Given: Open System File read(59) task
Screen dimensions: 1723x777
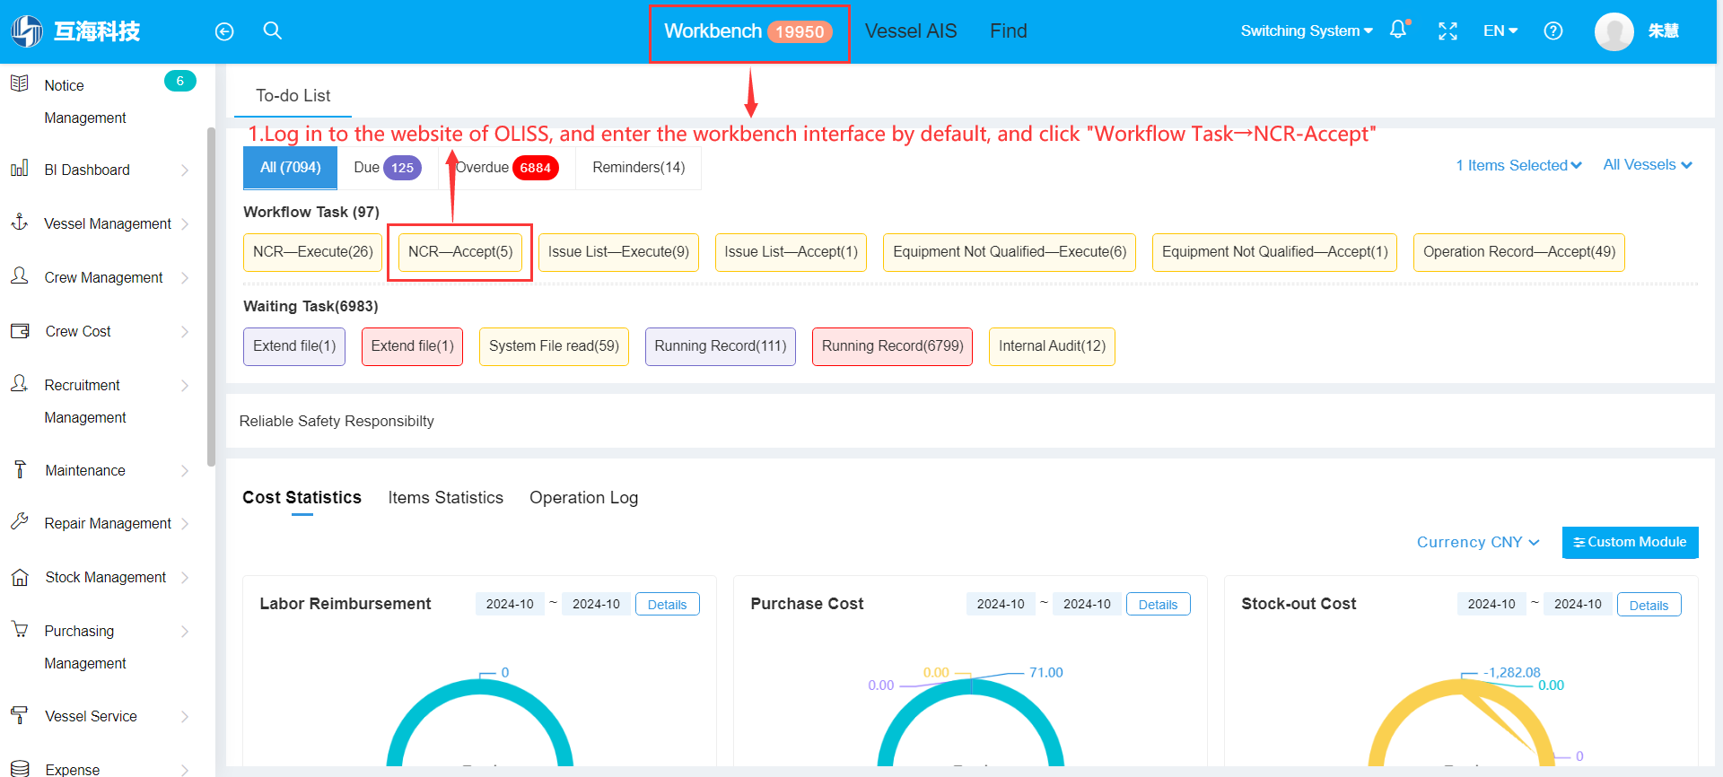Looking at the screenshot, I should [554, 346].
